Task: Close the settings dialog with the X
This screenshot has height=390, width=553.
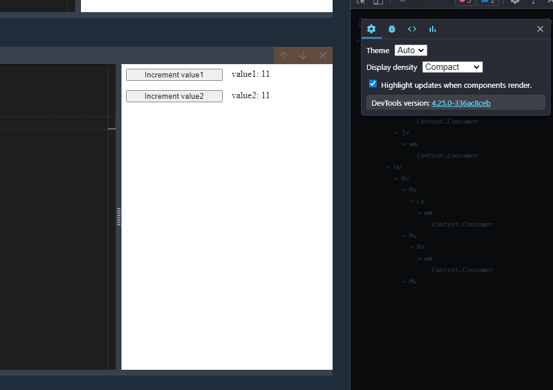Action: pos(540,29)
